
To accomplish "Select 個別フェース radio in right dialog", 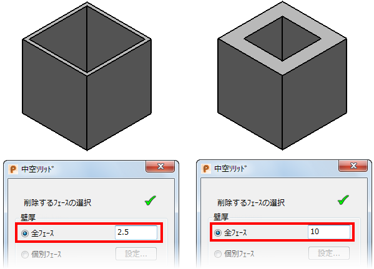I will pyautogui.click(x=217, y=254).
